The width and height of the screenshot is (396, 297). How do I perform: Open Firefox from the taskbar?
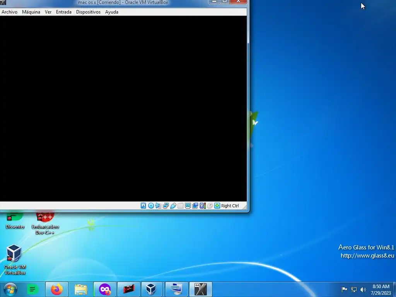point(57,289)
